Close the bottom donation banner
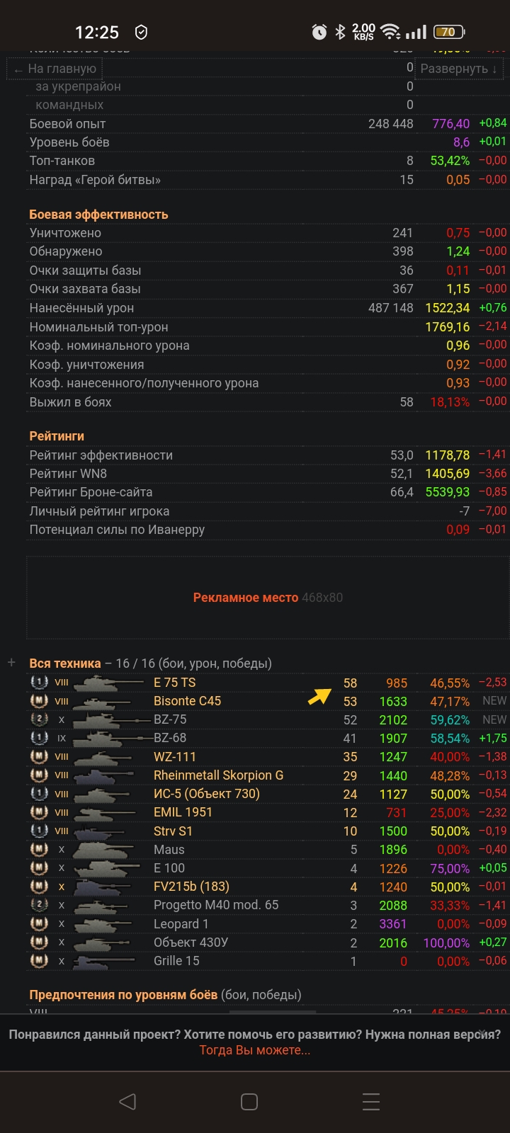This screenshot has width=510, height=1133. (x=483, y=1033)
